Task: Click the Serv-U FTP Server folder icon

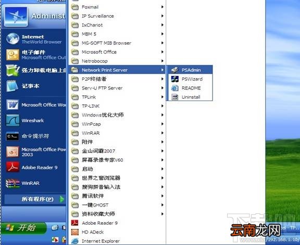Action: coord(75,88)
